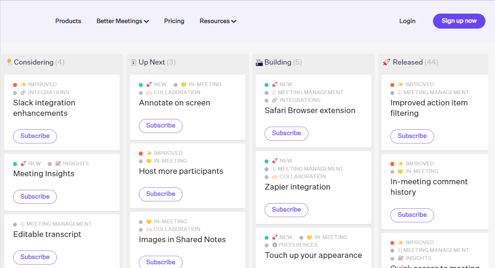Click the chart icon beside INSIGHTS on Meeting Insights
The height and width of the screenshot is (268, 495).
pos(58,164)
